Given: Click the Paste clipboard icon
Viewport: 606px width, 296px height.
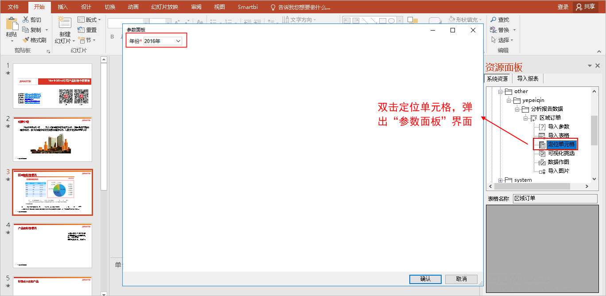Looking at the screenshot, I should pos(12,23).
